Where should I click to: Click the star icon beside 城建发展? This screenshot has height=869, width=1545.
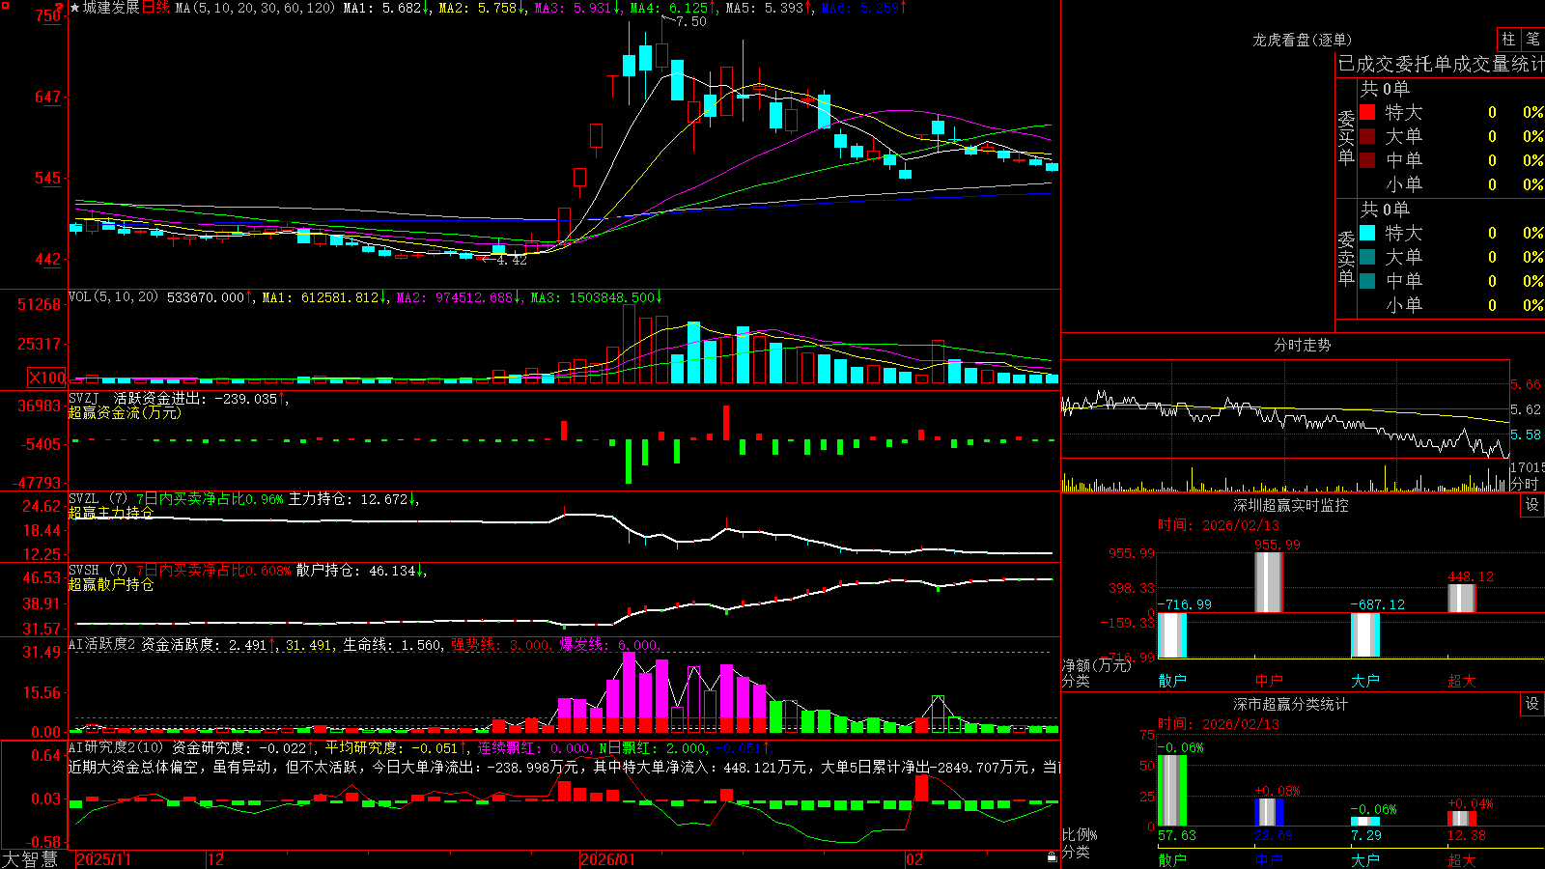(75, 8)
